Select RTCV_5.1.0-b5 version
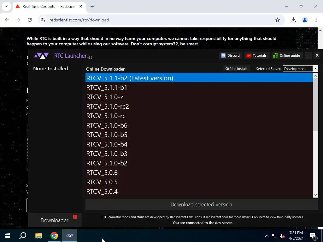Viewport: 323px width, 242px height. click(199, 135)
